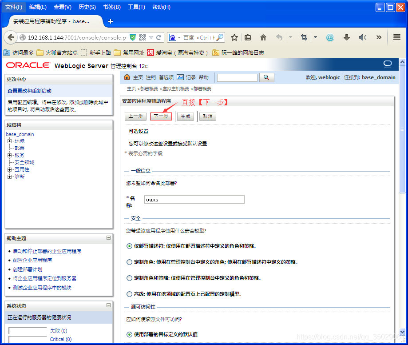Open the dropdown next to undo arrow
The width and height of the screenshot is (408, 345).
(290, 37)
